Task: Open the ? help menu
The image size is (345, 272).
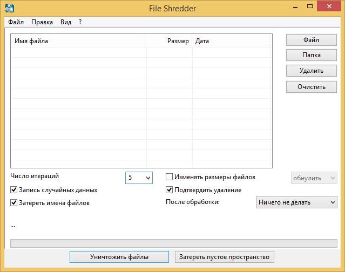Action: click(80, 22)
